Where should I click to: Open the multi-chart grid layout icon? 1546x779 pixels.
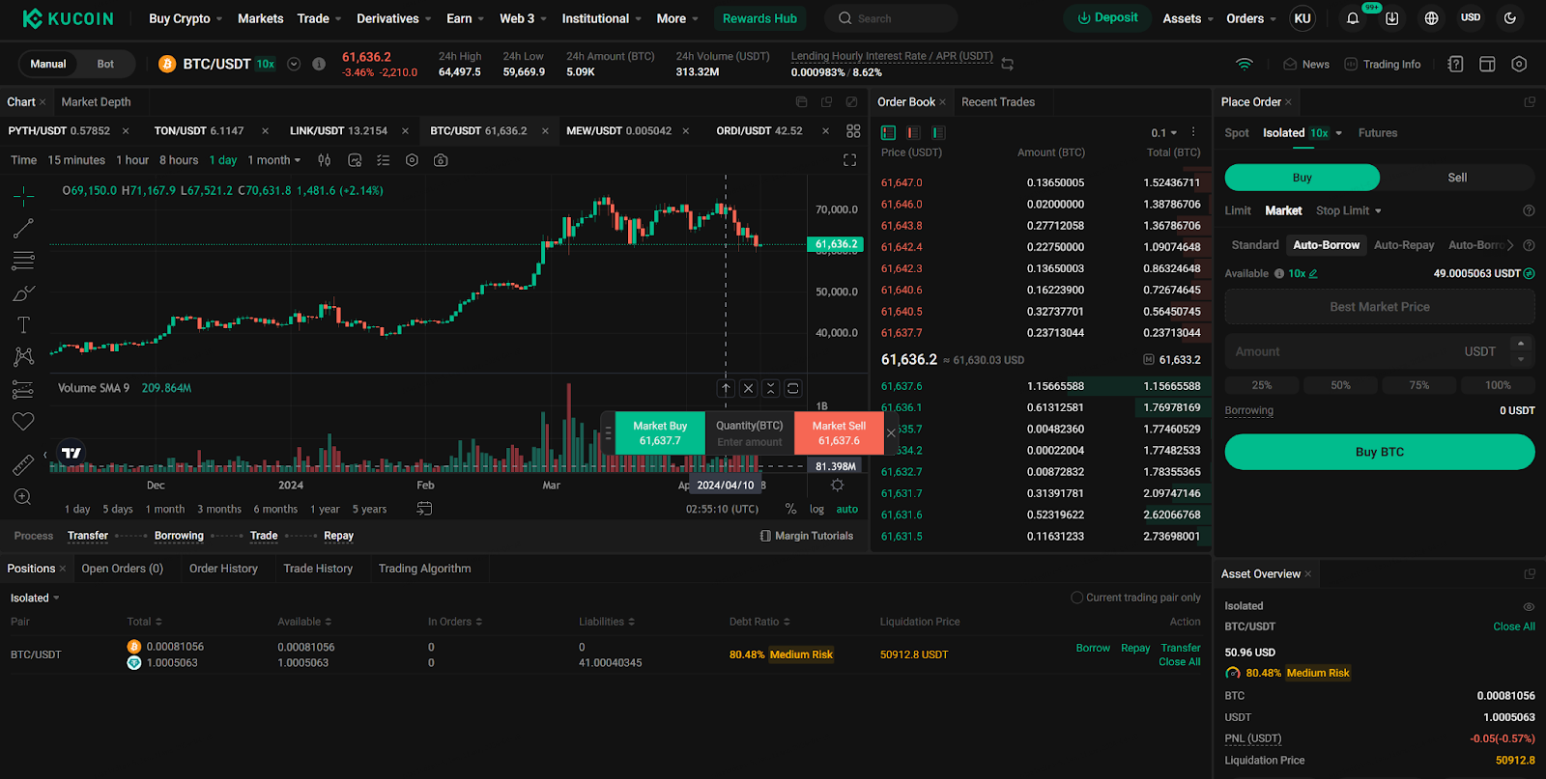click(853, 131)
